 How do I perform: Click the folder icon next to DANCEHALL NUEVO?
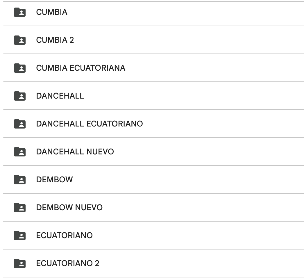pyautogui.click(x=20, y=152)
